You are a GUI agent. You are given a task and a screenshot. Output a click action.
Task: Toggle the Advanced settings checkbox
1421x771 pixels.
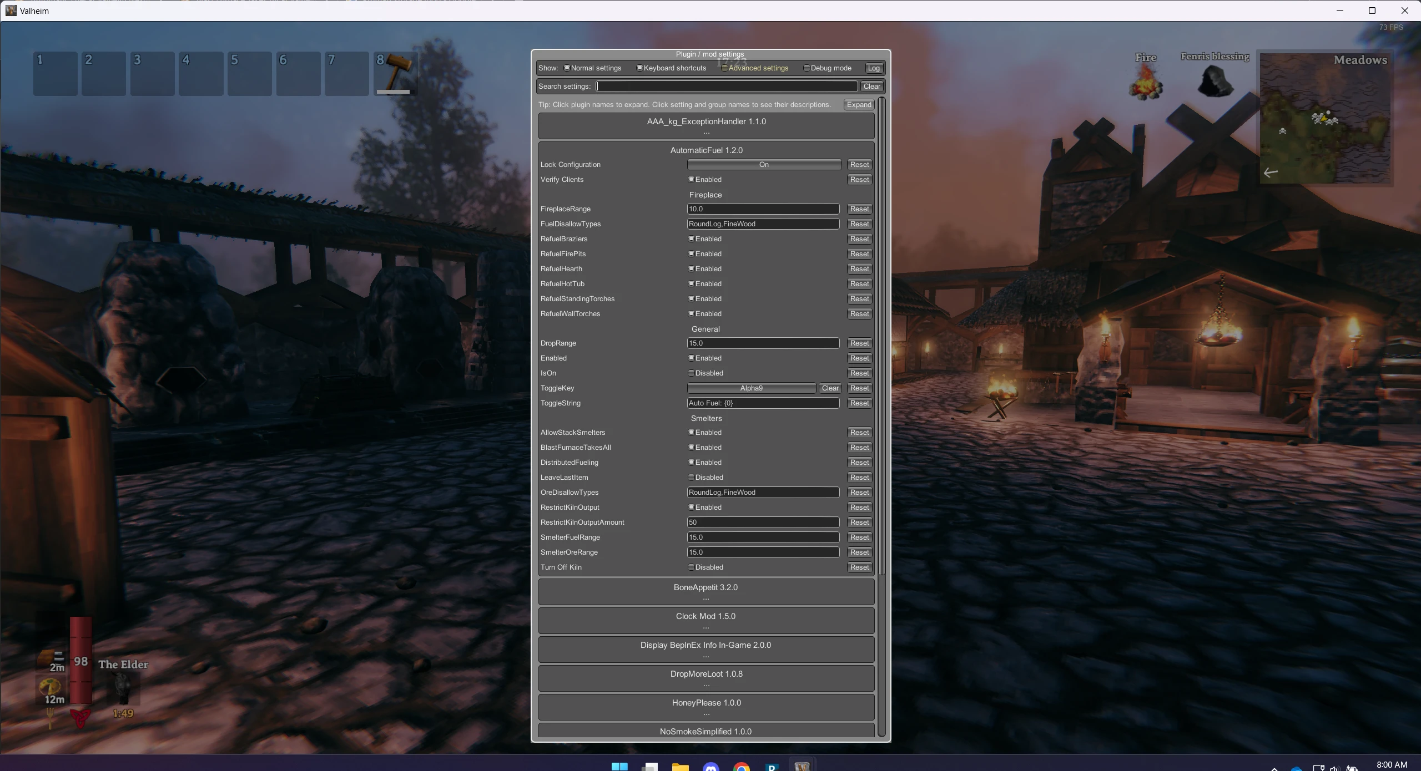(724, 68)
